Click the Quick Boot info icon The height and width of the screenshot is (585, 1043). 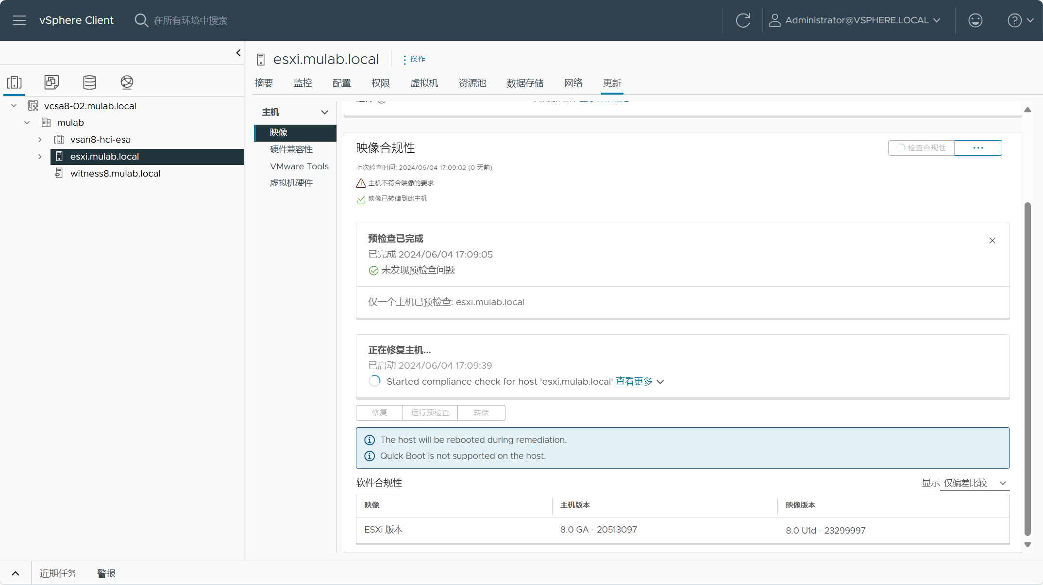pos(370,456)
